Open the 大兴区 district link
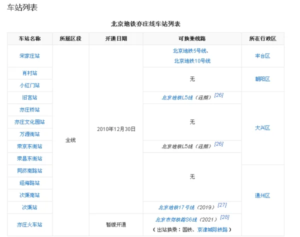Image resolution: width=300 pixels, height=237 pixels. pos(262,128)
